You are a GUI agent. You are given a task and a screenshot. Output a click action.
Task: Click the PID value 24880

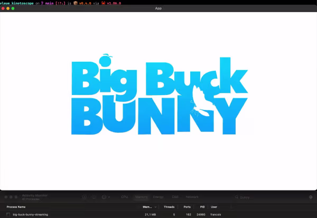point(201,214)
